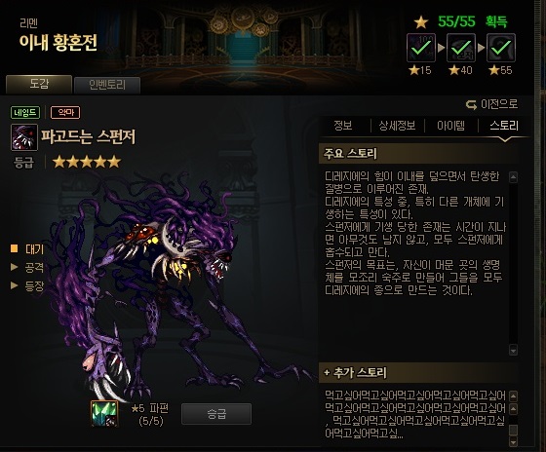Screen dimensions: 546x452
Task: Click the star 40 reward icon
Action: pos(461,48)
